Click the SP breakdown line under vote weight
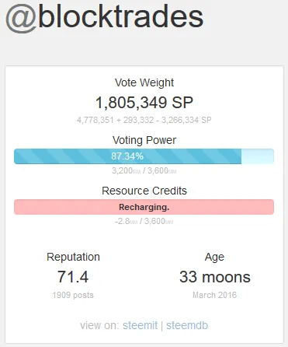Viewport: 288px width, 347px height. click(144, 120)
